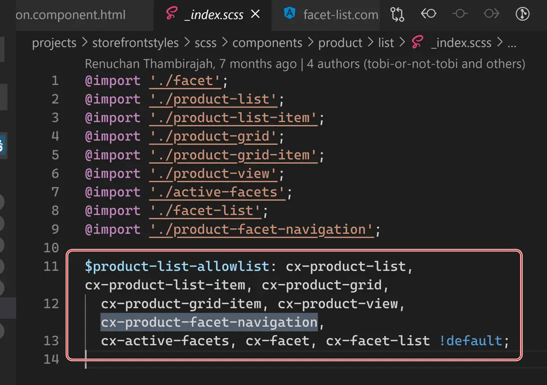Click the circled git branch icon
Image resolution: width=547 pixels, height=385 pixels.
[x=522, y=14]
